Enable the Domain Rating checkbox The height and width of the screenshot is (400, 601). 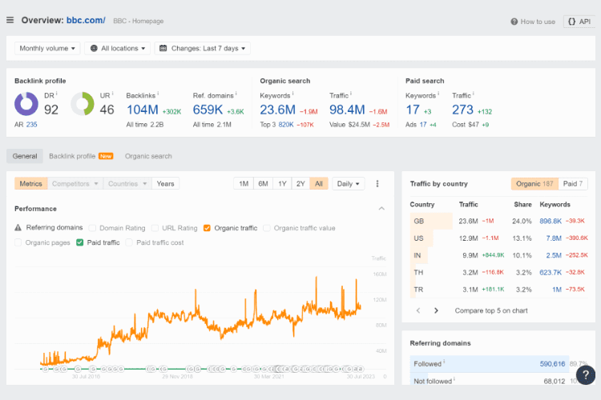[92, 228]
